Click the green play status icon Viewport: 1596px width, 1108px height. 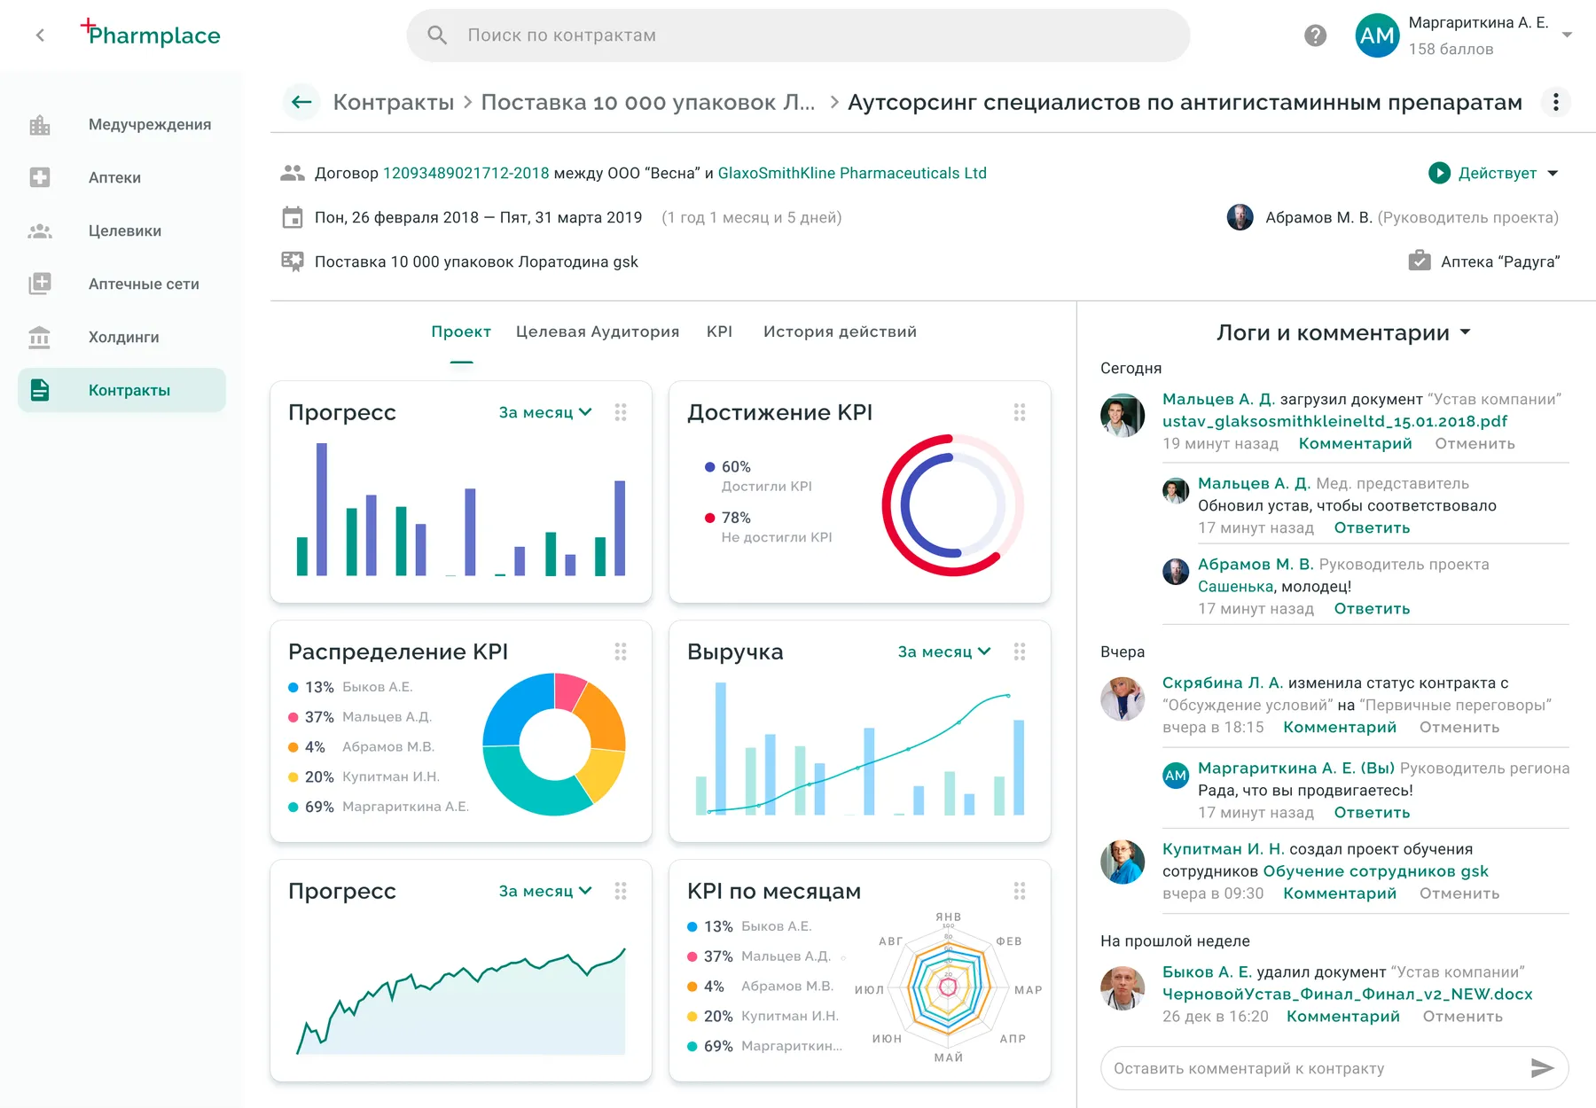(1439, 173)
